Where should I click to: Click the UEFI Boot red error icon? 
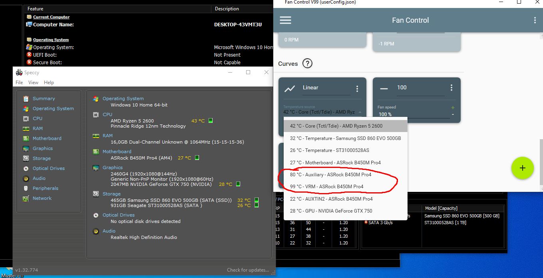pos(29,55)
